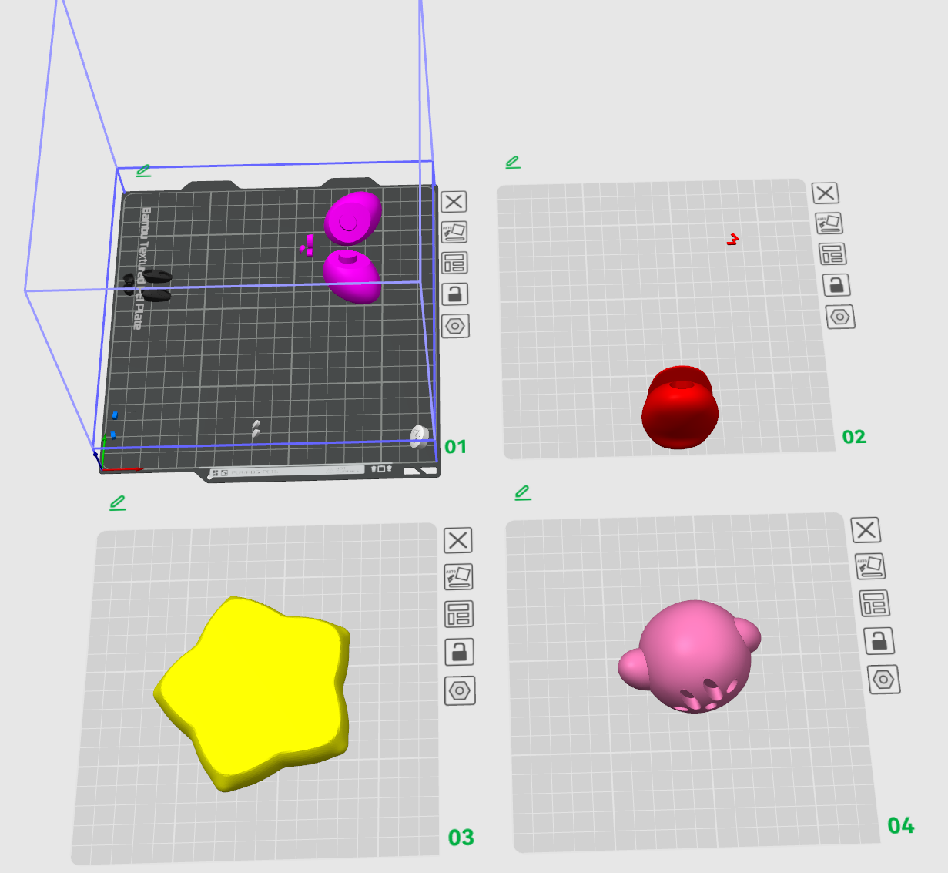Edit the name of plate 04

(x=523, y=492)
